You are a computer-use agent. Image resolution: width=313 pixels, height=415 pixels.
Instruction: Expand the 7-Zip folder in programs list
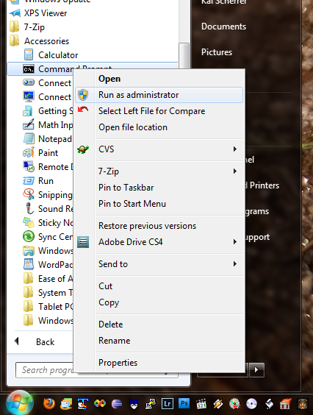(34, 27)
